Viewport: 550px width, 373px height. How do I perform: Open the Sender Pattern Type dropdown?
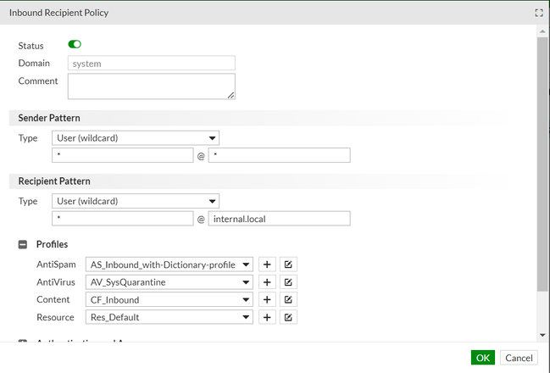[x=136, y=137]
